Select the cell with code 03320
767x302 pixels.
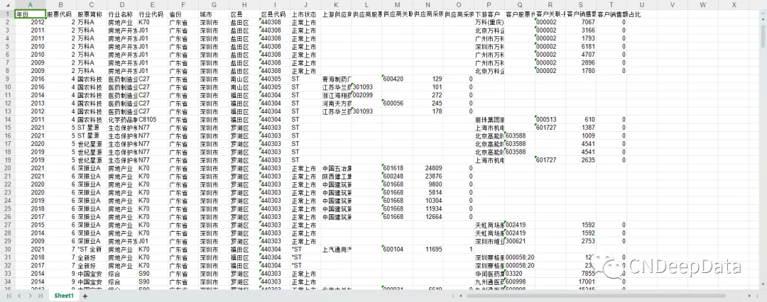click(519, 274)
